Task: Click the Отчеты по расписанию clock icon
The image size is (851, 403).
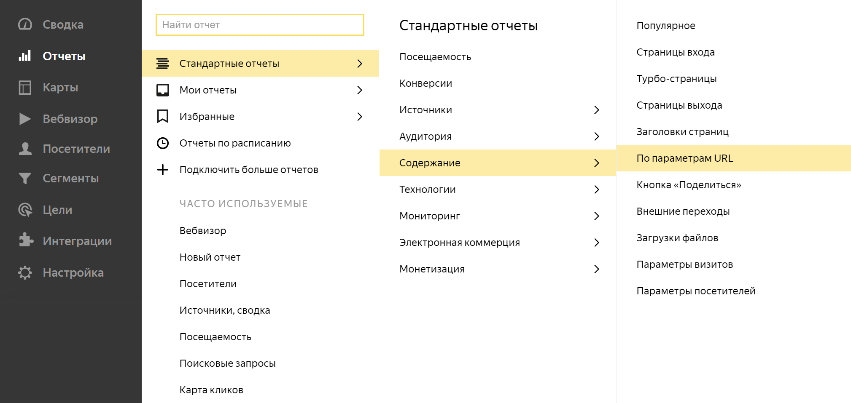Action: coord(163,143)
